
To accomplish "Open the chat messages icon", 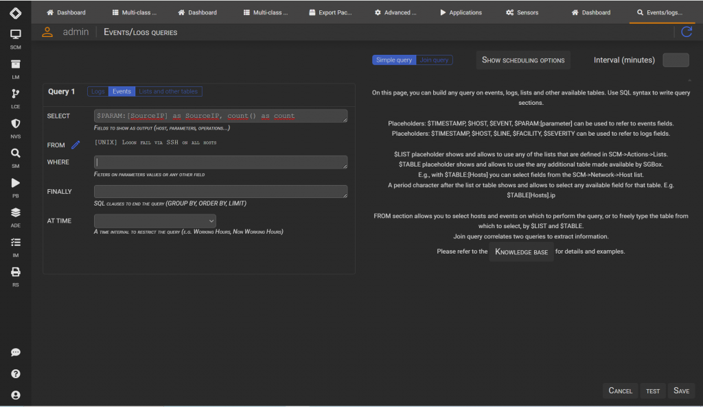I will [x=15, y=352].
